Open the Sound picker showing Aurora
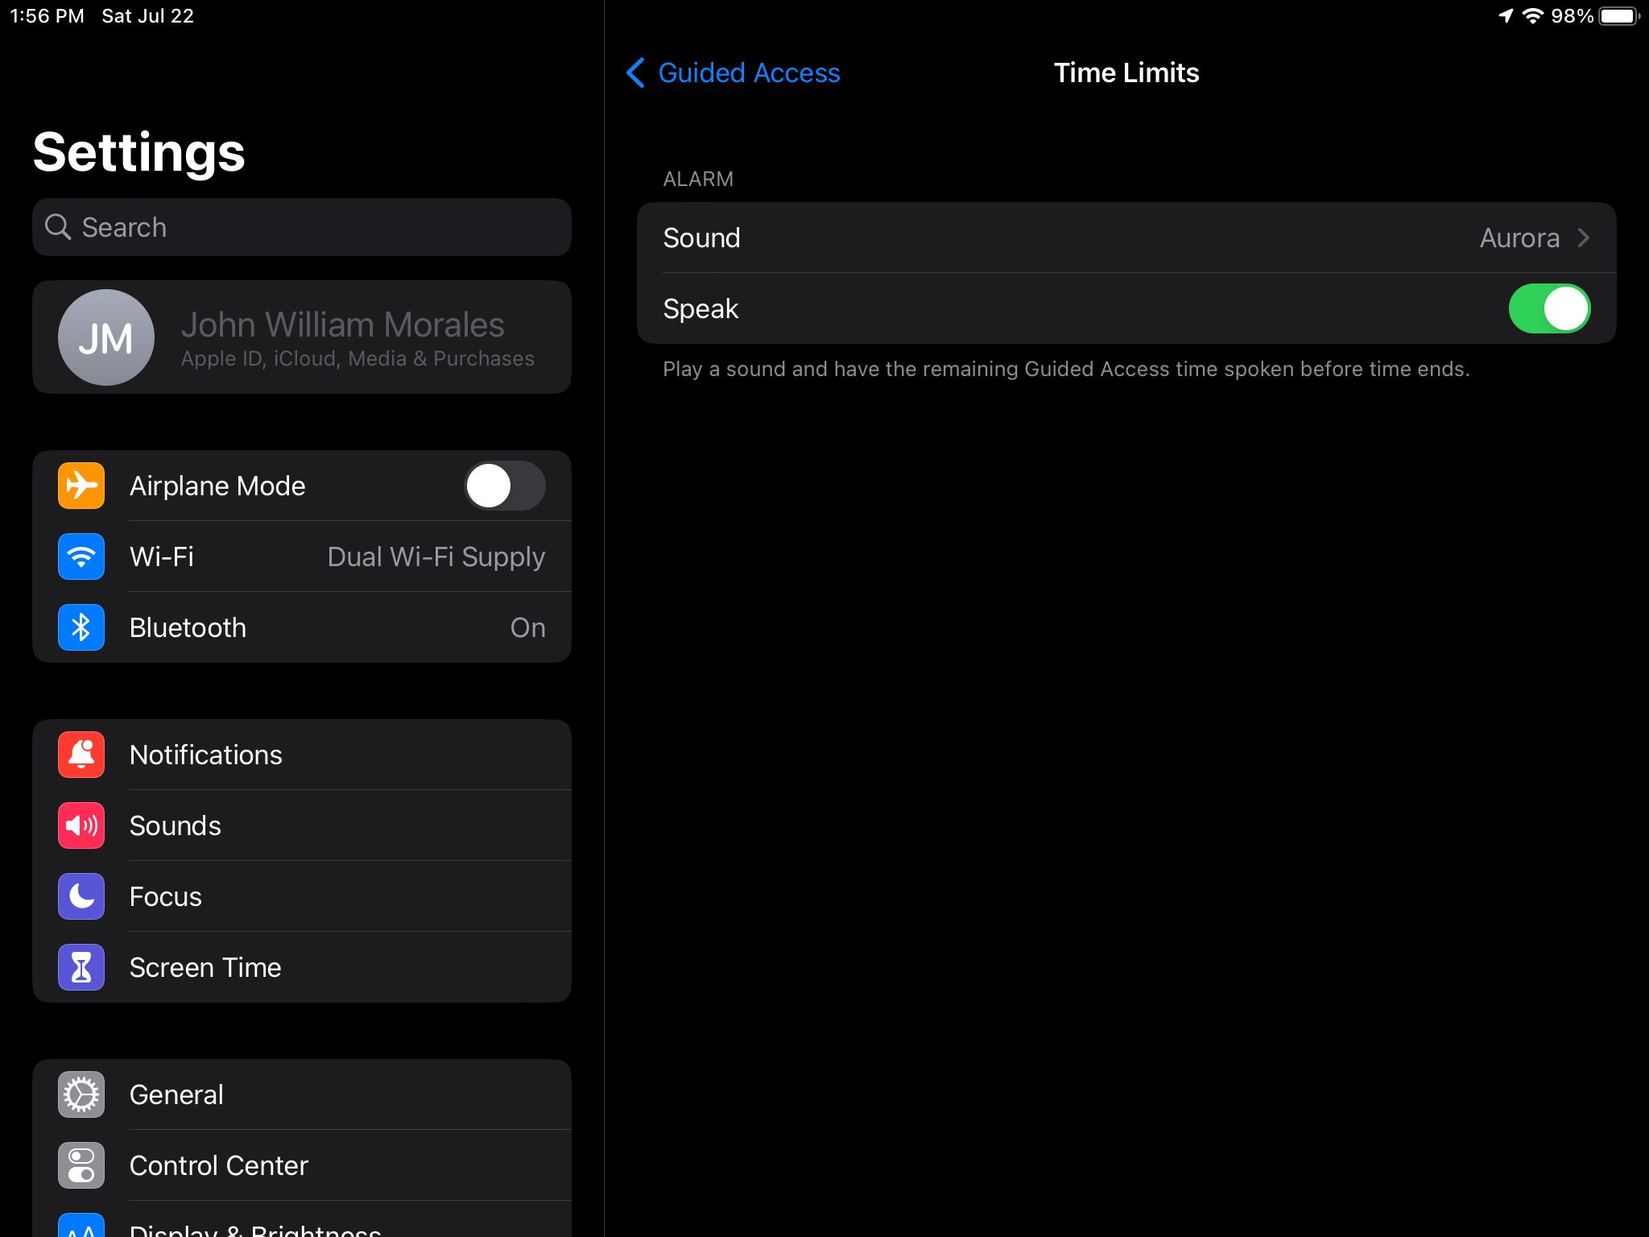This screenshot has width=1649, height=1237. coord(1127,238)
